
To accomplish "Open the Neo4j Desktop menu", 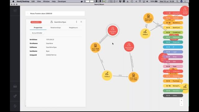I will (23, 1).
